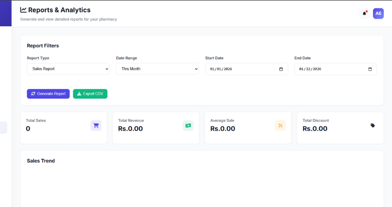Click the green money icon in Total Revenue

pos(188,125)
